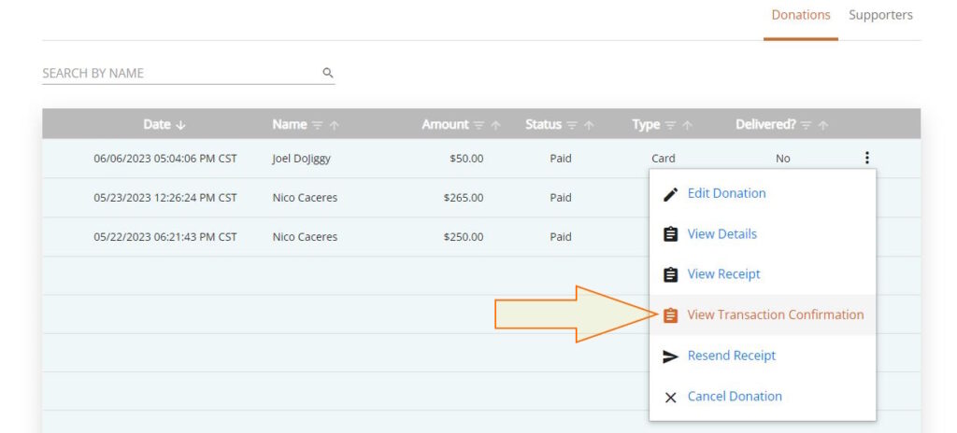The height and width of the screenshot is (433, 957).
Task: Select View Receipt menu entry
Action: (x=724, y=274)
